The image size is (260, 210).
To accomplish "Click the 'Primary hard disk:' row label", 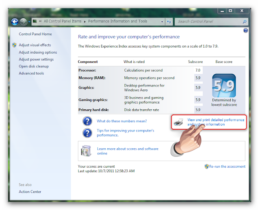I will pyautogui.click(x=94, y=110).
